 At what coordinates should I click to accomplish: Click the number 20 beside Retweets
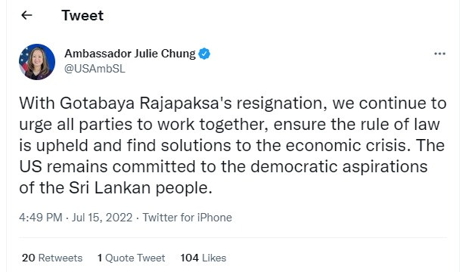point(29,258)
